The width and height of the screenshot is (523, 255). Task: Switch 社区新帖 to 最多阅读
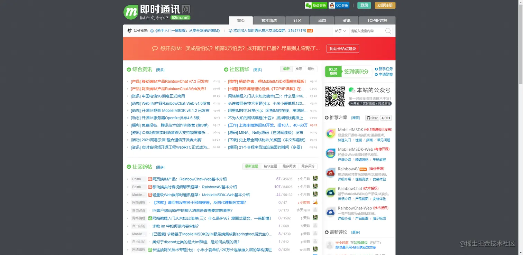[289, 166]
